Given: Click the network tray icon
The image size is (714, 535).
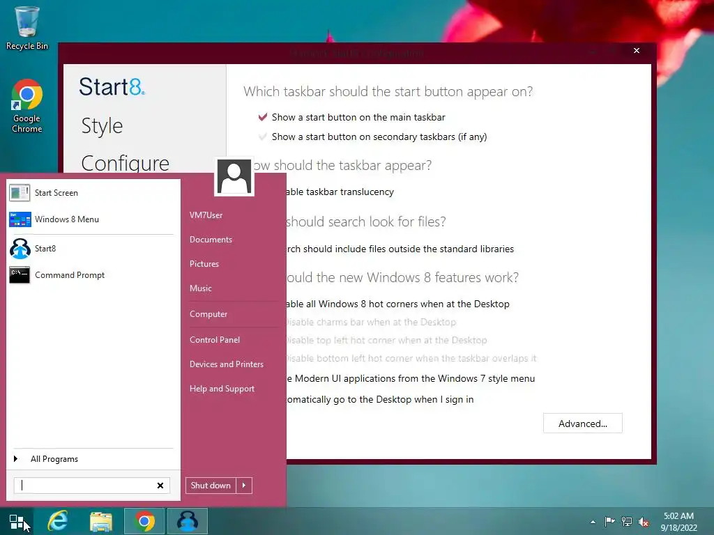Looking at the screenshot, I should pyautogui.click(x=627, y=522).
